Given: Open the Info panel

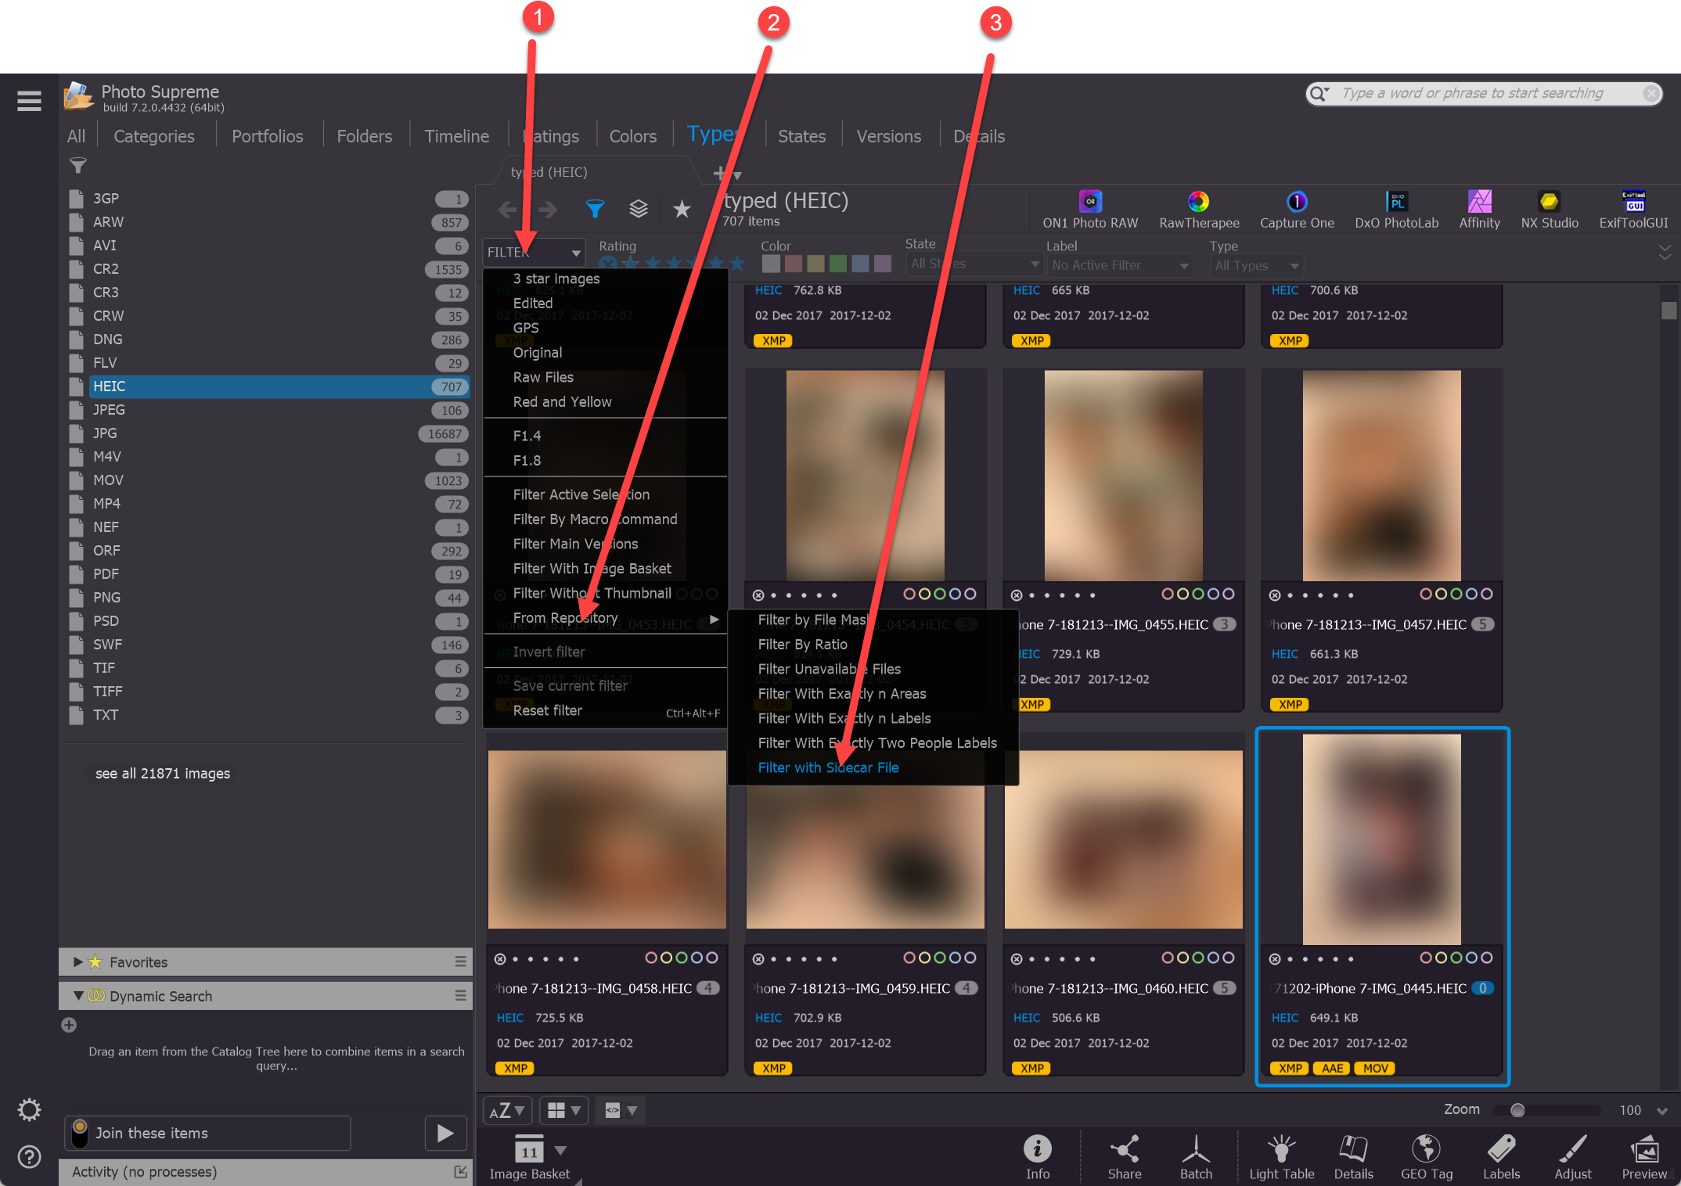Looking at the screenshot, I should [x=1038, y=1157].
